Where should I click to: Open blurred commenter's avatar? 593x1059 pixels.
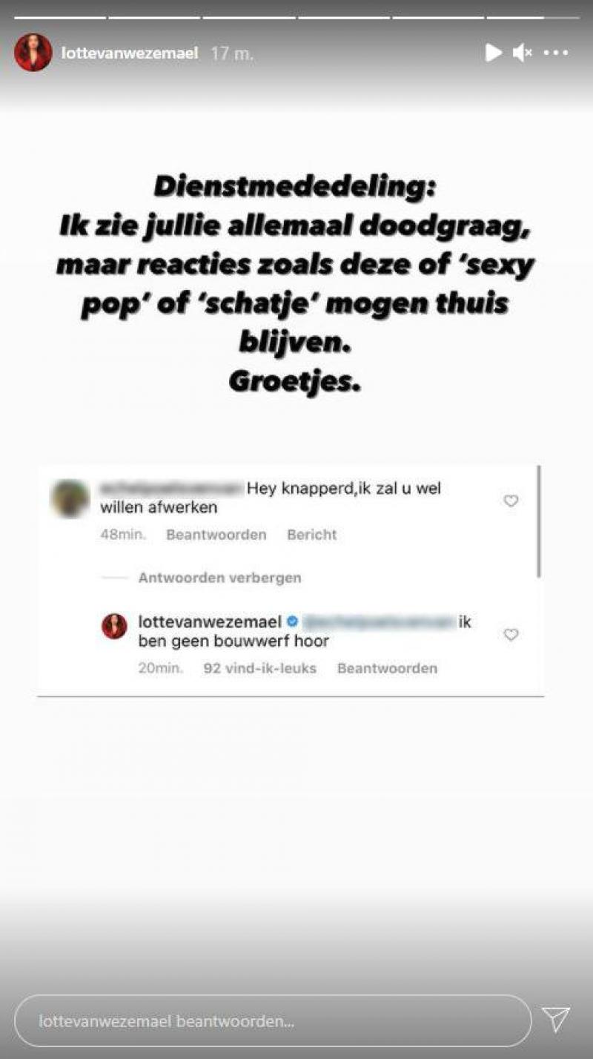coord(70,498)
